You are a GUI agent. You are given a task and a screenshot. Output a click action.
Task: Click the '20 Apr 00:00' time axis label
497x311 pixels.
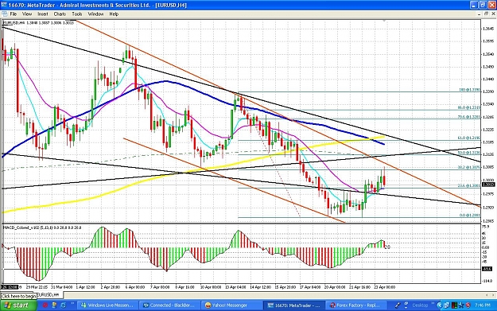[x=335, y=287]
